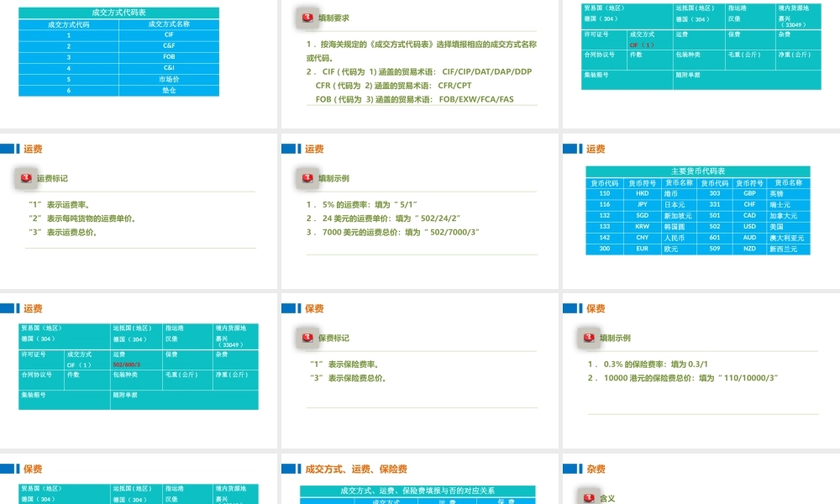Click the 主要货币代码表 table header
The height and width of the screenshot is (504, 840).
point(697,171)
